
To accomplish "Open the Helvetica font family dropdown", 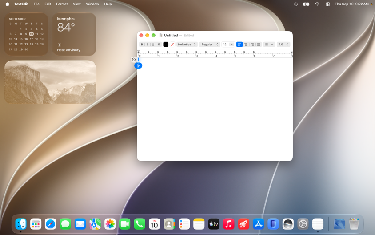I will click(x=187, y=45).
